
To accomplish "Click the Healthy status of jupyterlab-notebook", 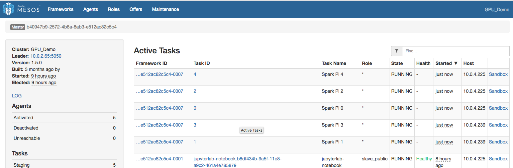I will coord(424,159).
